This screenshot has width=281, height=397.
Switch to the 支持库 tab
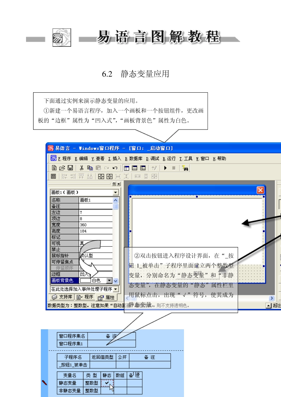[x=62, y=297]
